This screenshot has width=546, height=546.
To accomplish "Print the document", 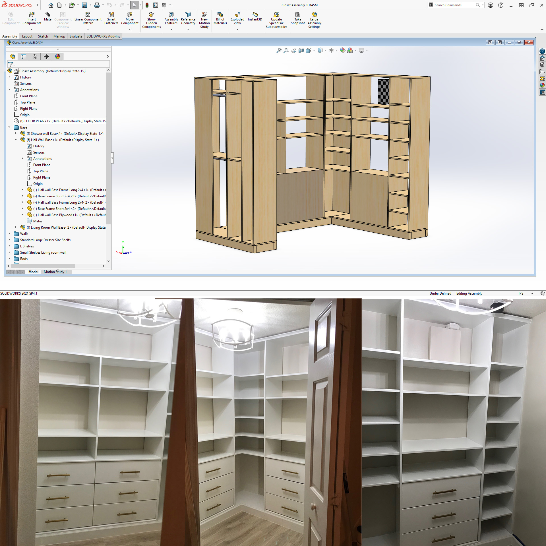I will pyautogui.click(x=97, y=5).
